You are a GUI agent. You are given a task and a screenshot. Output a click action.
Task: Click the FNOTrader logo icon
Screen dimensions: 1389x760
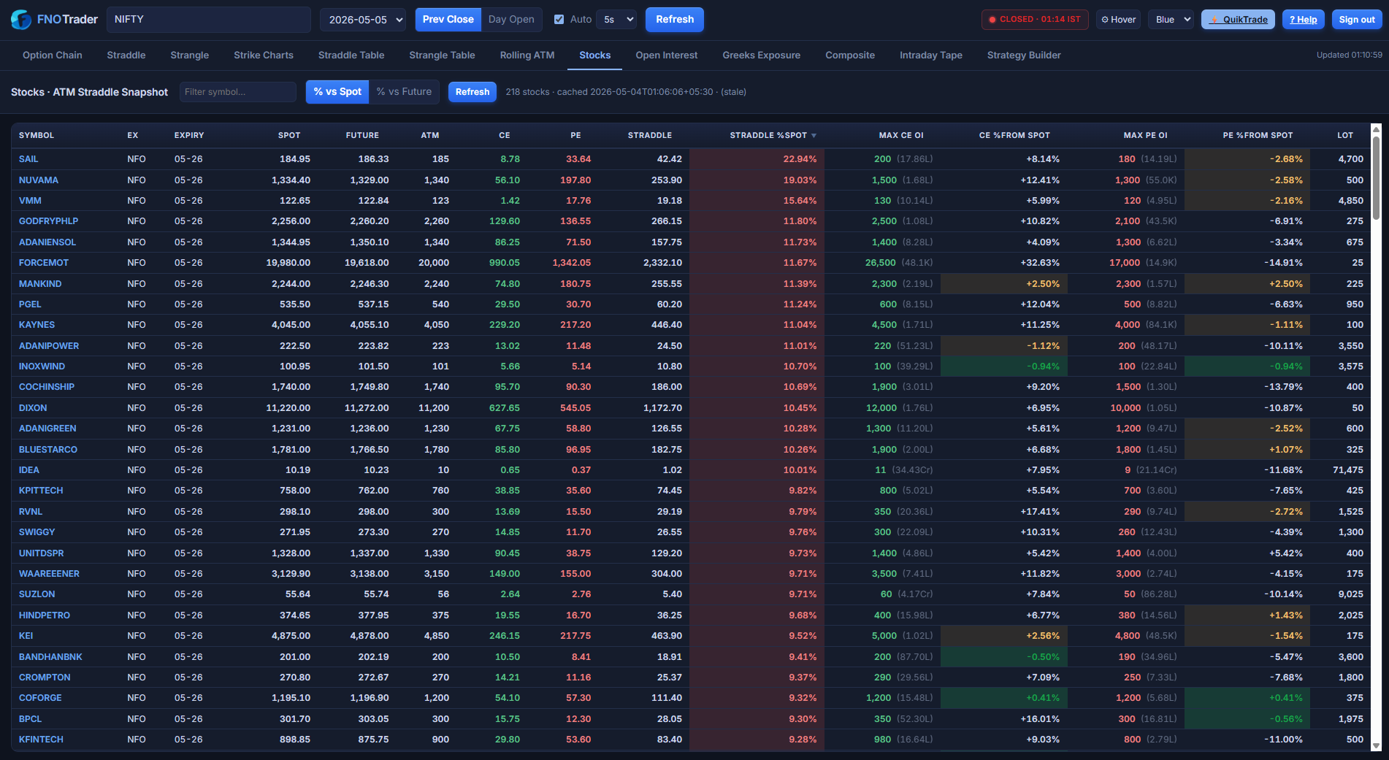(21, 20)
